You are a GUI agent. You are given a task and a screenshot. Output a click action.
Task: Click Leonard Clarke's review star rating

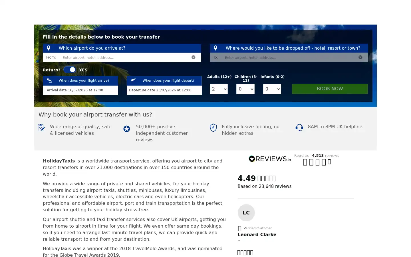click(x=245, y=252)
